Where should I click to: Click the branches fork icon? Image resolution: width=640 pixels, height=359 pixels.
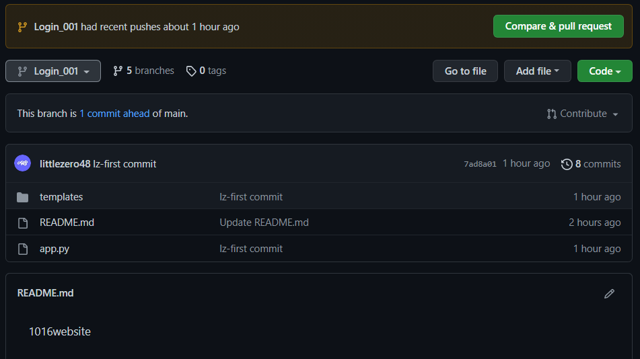[118, 71]
